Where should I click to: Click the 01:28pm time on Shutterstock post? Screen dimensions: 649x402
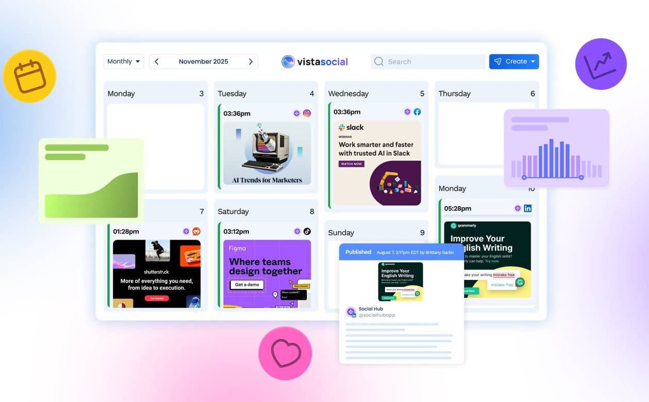126,231
